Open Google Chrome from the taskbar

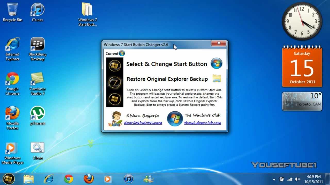(69, 179)
